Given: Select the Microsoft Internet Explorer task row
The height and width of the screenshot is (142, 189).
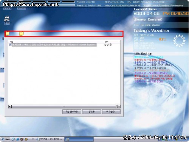Looking at the screenshot, I should [x=53, y=45].
